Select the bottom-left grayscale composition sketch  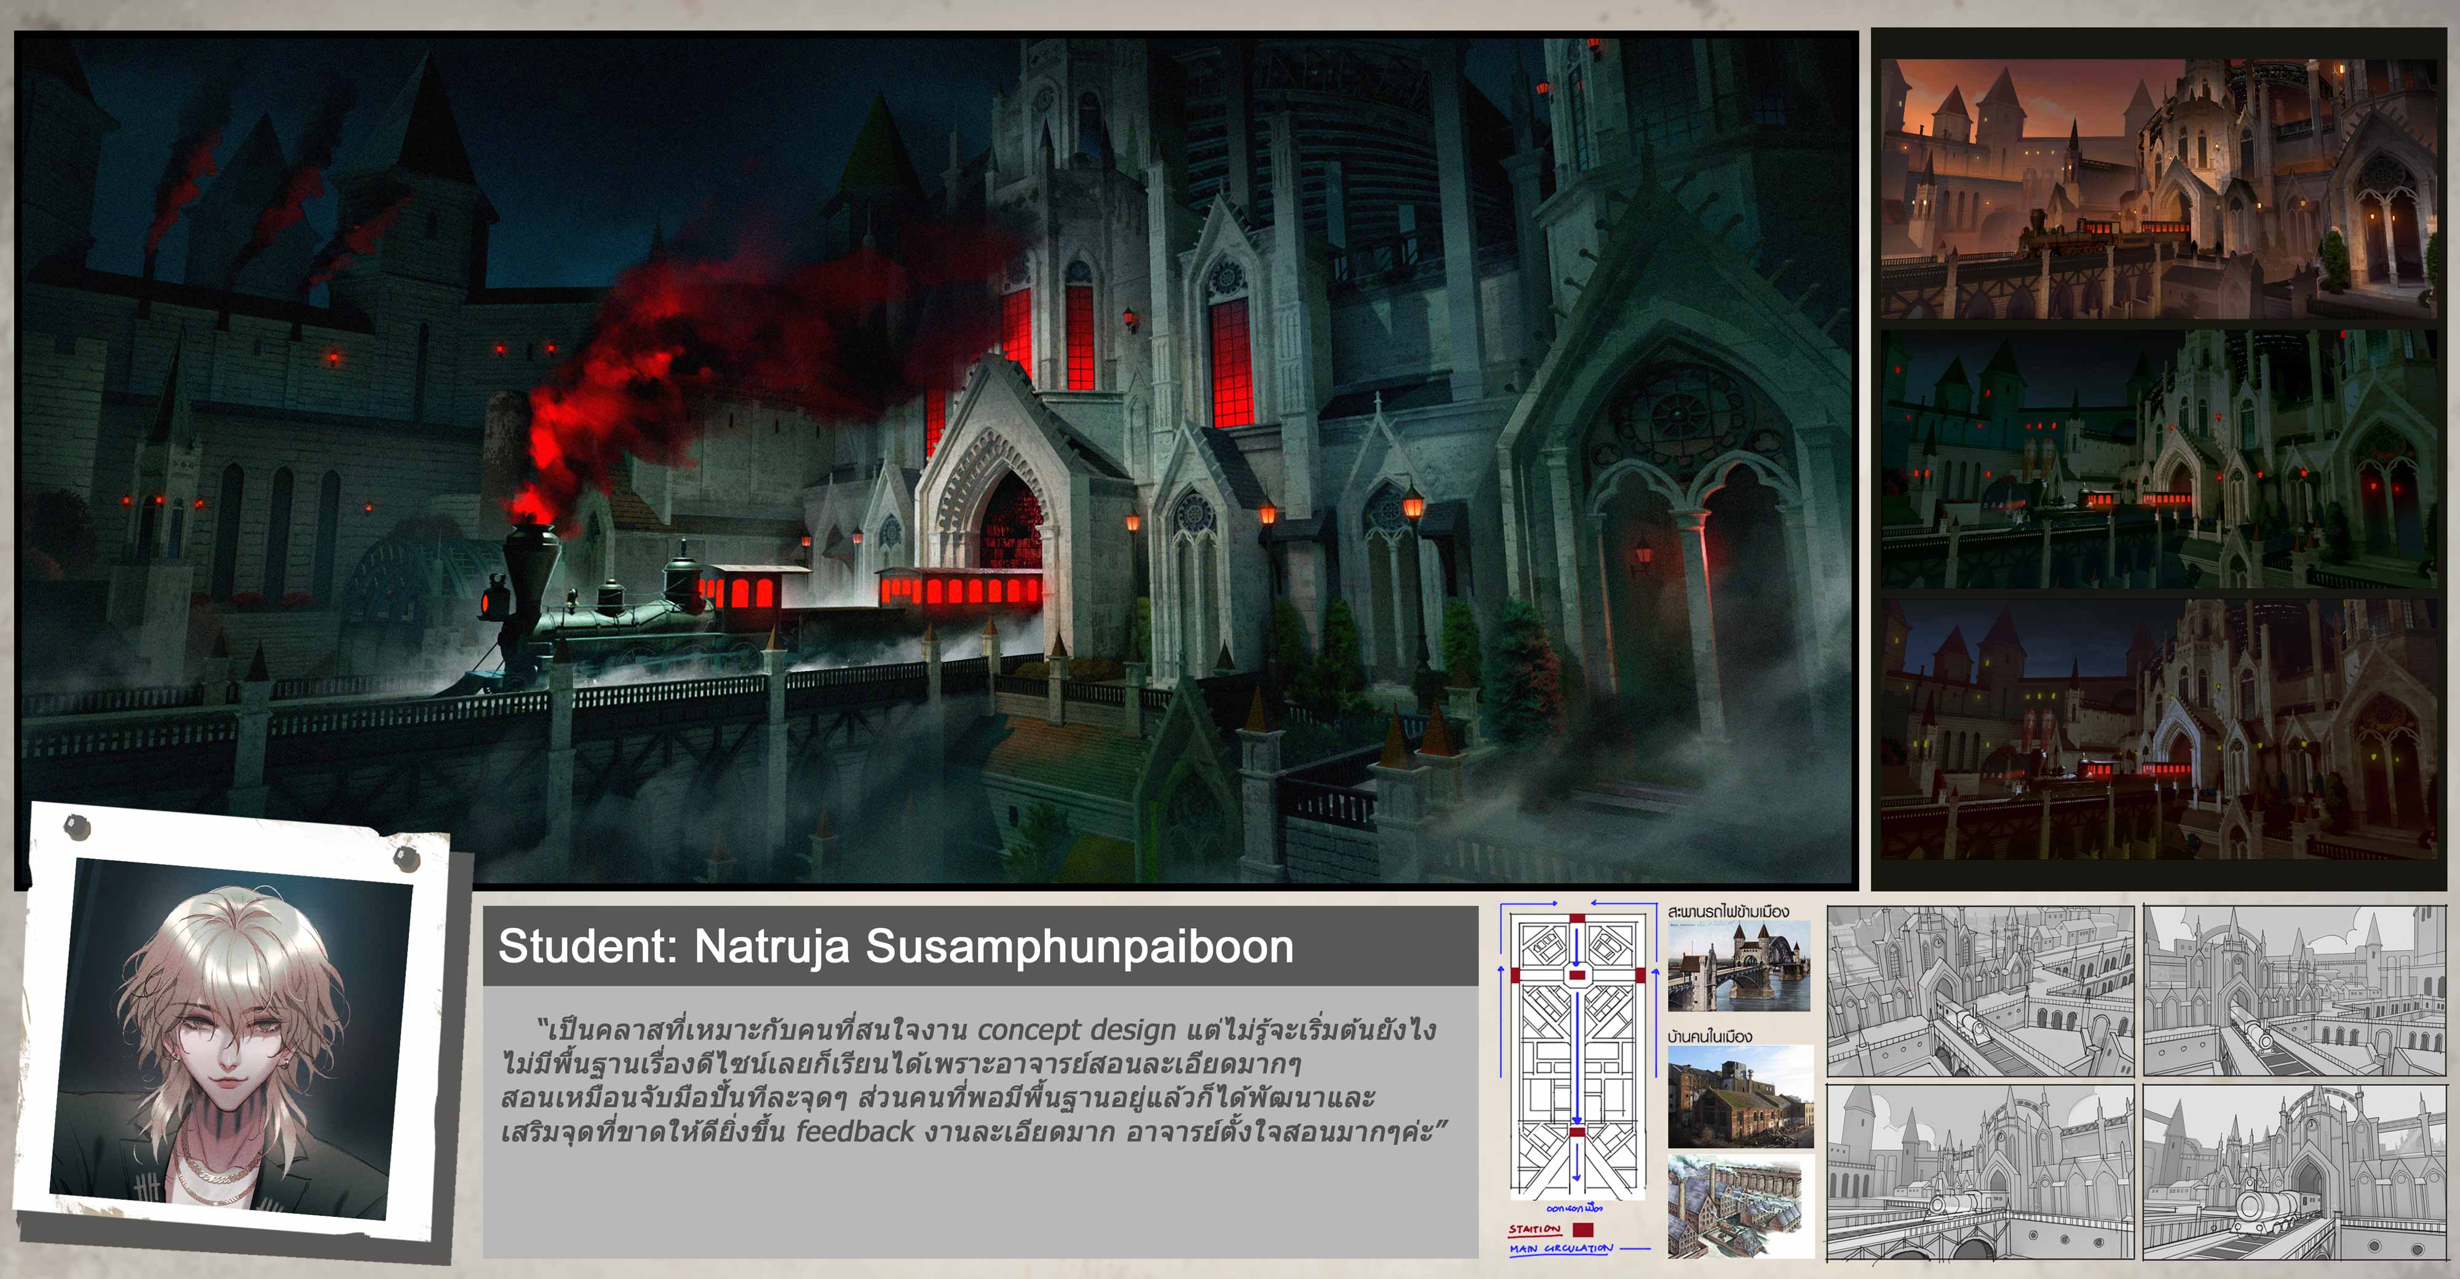(x=1980, y=1172)
